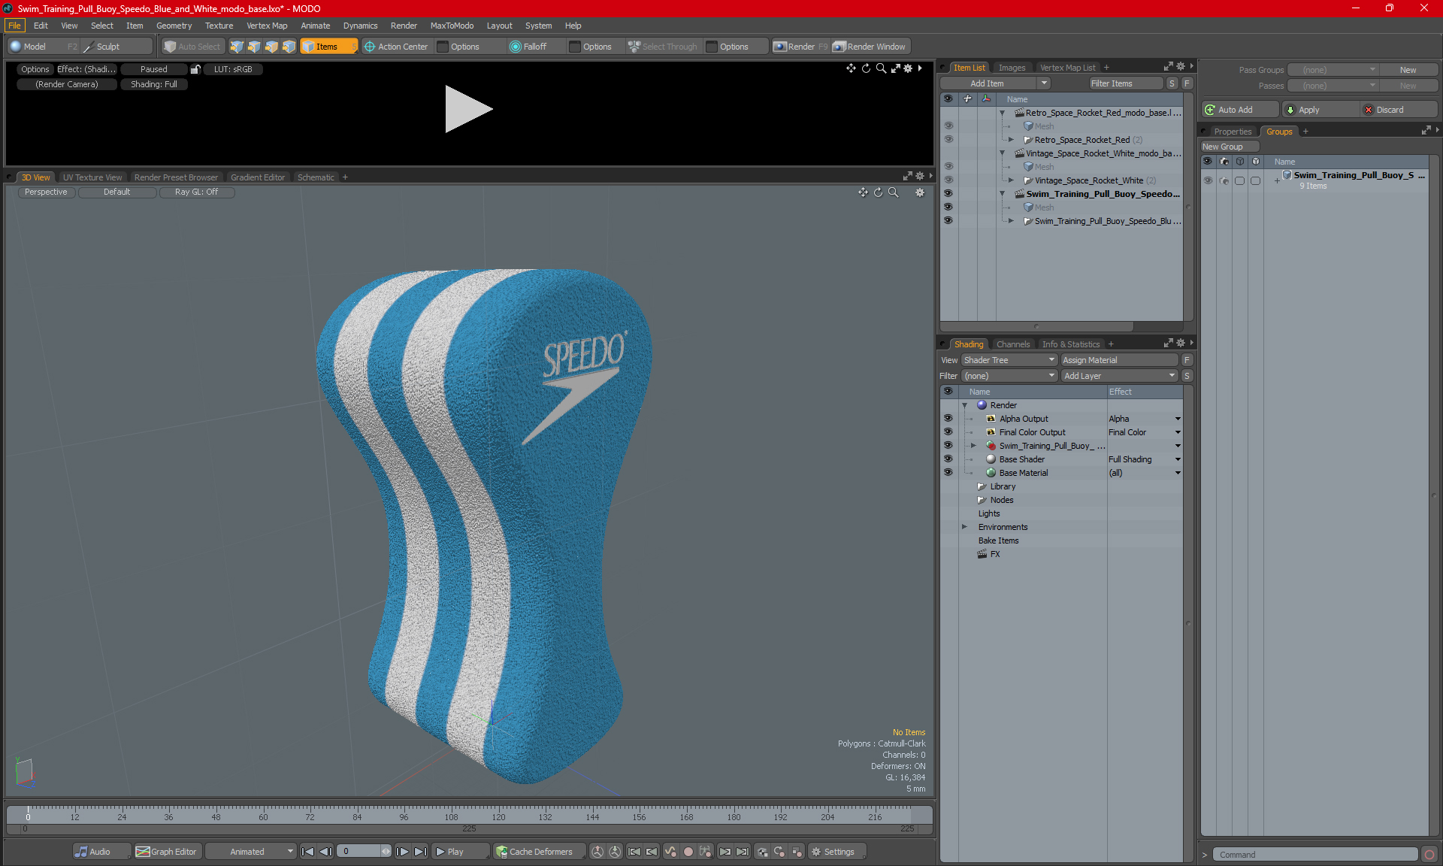1443x866 pixels.
Task: Play the animation
Action: coord(459,852)
